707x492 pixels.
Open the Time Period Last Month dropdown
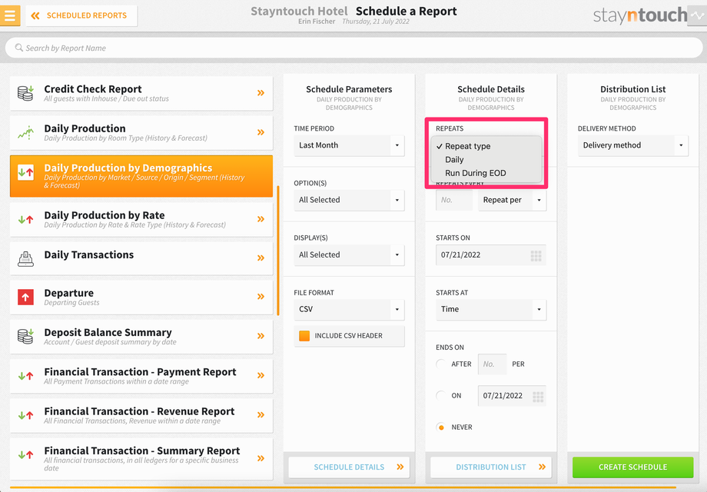click(x=349, y=145)
